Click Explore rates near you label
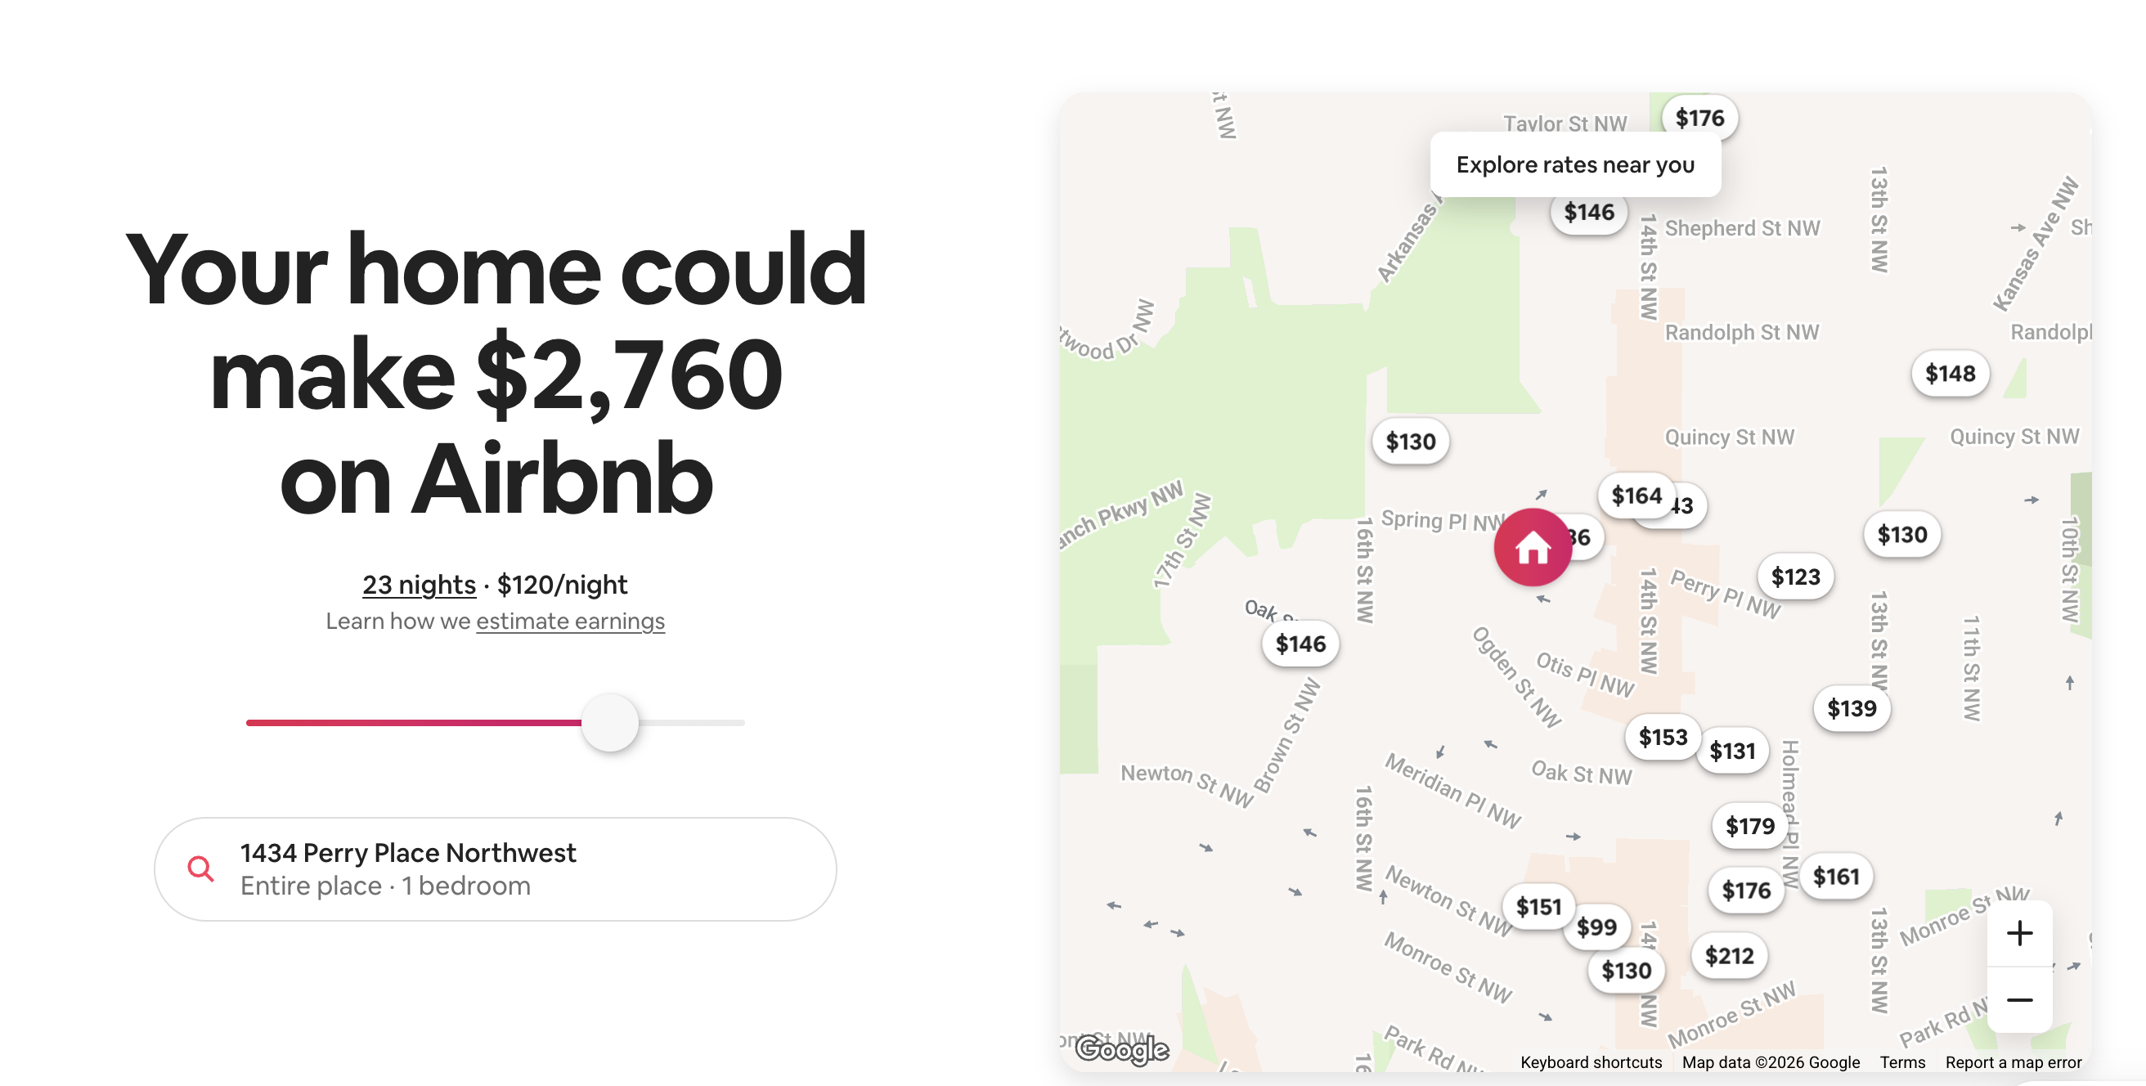2146x1086 pixels. pos(1575,164)
